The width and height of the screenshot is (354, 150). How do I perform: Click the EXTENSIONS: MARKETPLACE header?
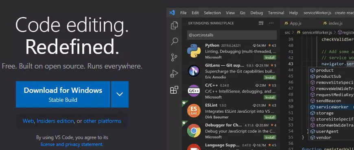[211, 23]
